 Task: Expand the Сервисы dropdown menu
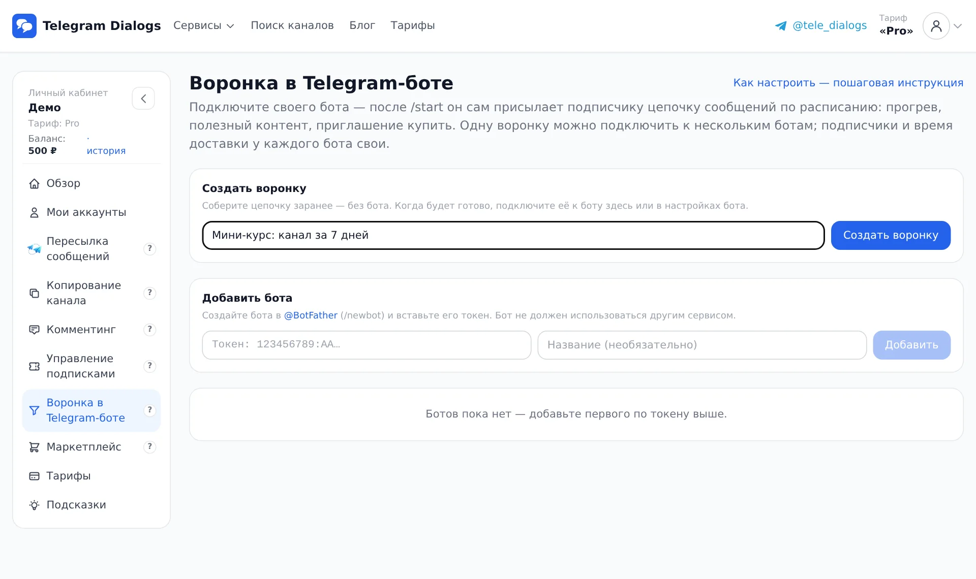click(x=203, y=26)
